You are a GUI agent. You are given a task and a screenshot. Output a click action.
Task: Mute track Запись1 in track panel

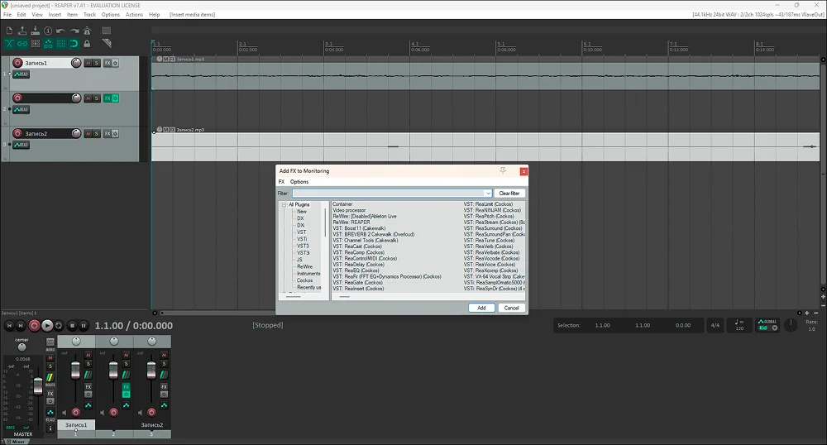click(88, 63)
